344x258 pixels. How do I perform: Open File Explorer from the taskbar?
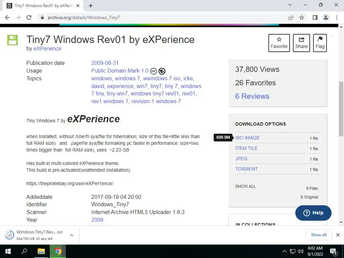tap(41, 251)
